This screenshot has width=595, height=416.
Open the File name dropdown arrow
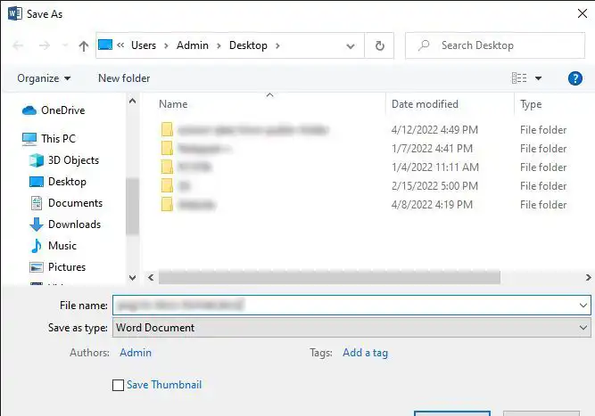tap(583, 306)
